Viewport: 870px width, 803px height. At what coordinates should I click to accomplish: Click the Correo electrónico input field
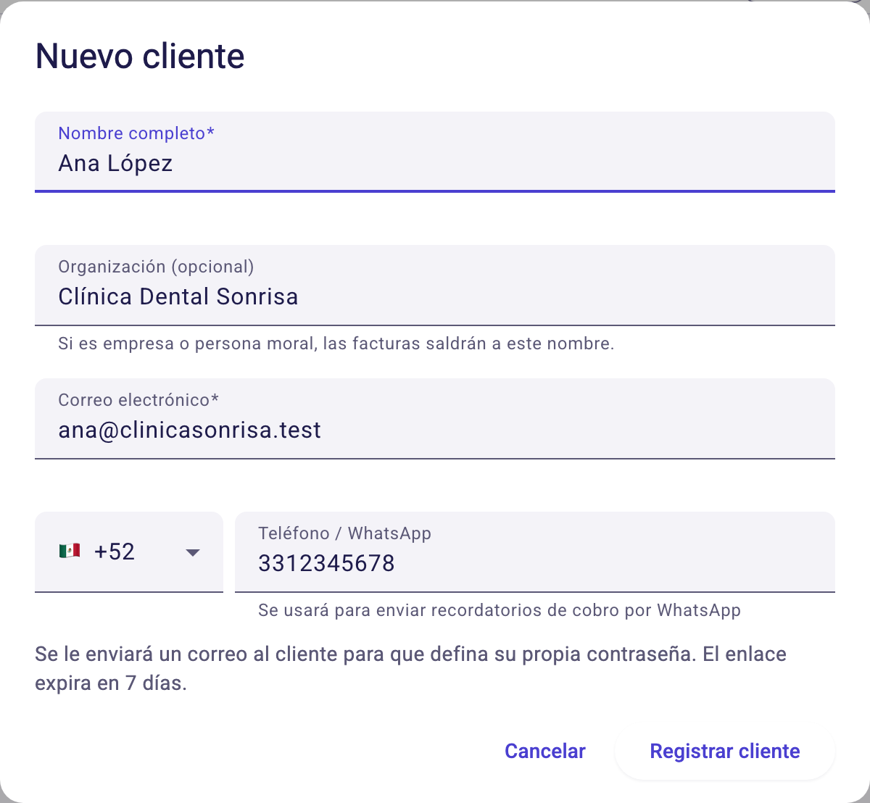pyautogui.click(x=435, y=419)
